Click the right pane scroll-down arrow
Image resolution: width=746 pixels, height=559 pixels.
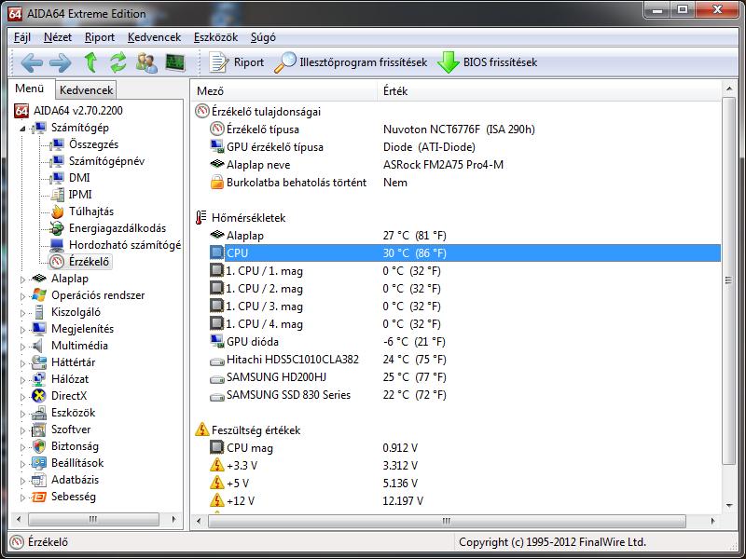coord(729,506)
